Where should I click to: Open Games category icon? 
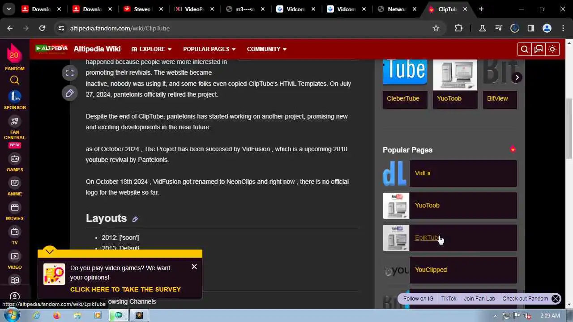[x=15, y=159]
